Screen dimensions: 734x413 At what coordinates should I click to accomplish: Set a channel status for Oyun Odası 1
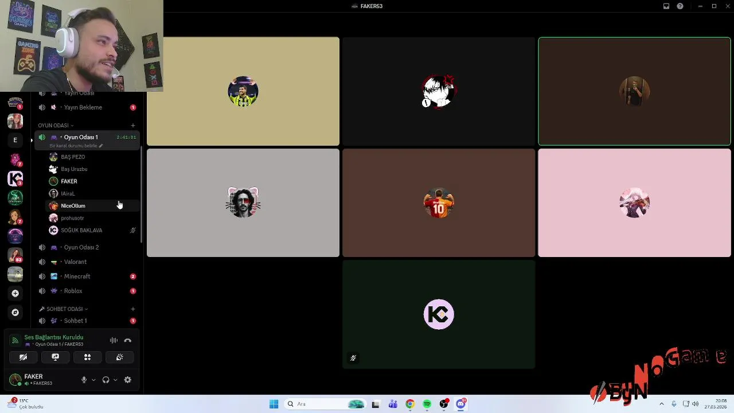coord(76,146)
